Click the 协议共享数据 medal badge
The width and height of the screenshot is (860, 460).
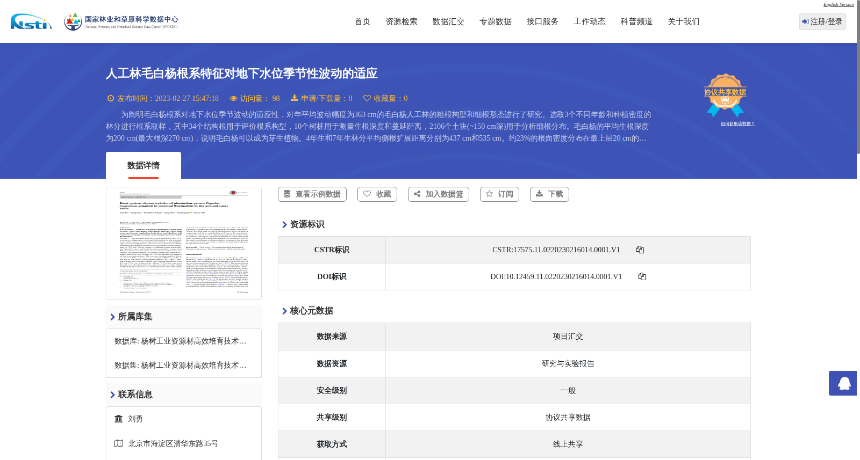pos(725,95)
